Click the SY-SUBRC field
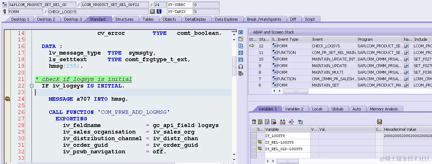Screen dimensions: 432x164 coord(180,5)
